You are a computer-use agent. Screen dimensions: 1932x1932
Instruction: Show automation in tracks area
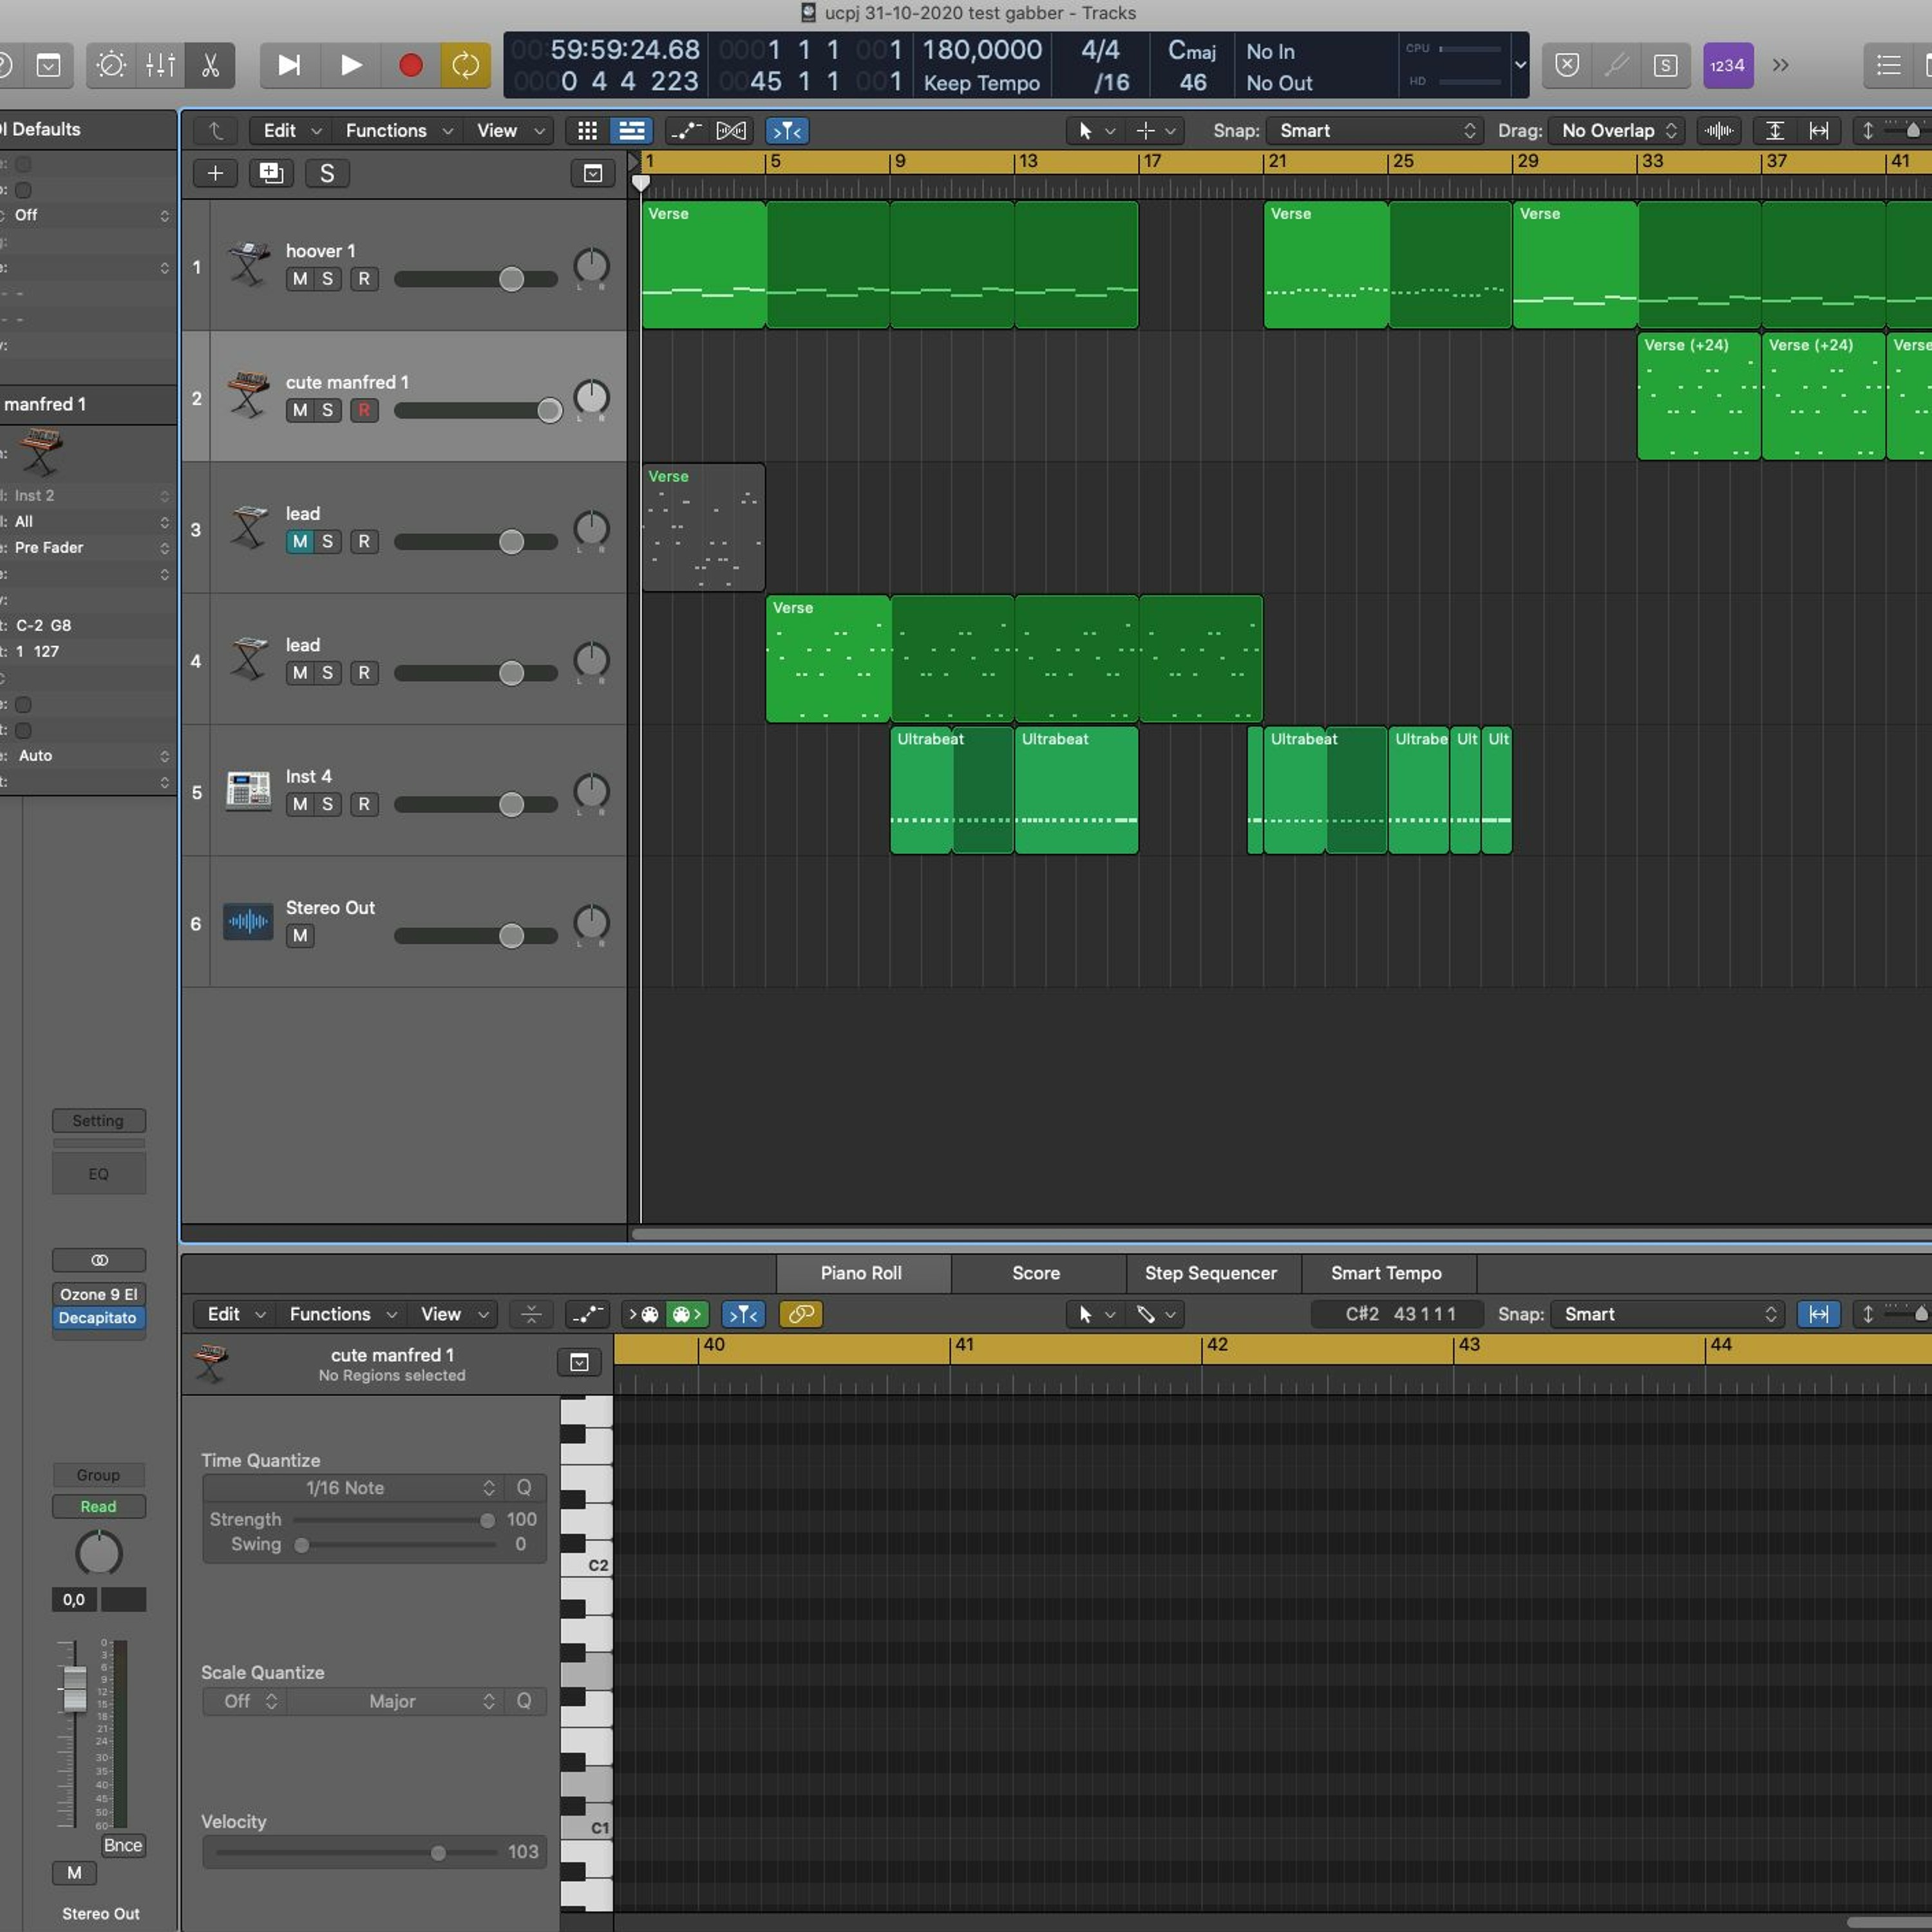click(x=685, y=131)
